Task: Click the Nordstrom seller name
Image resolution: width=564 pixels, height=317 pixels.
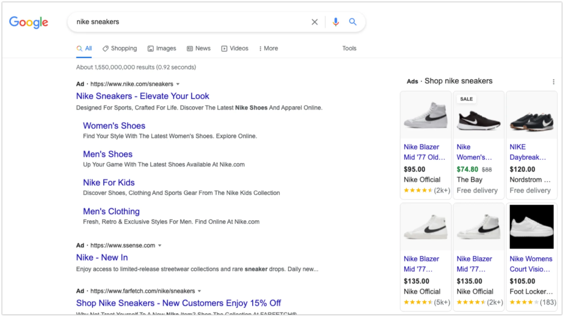Action: point(530,180)
